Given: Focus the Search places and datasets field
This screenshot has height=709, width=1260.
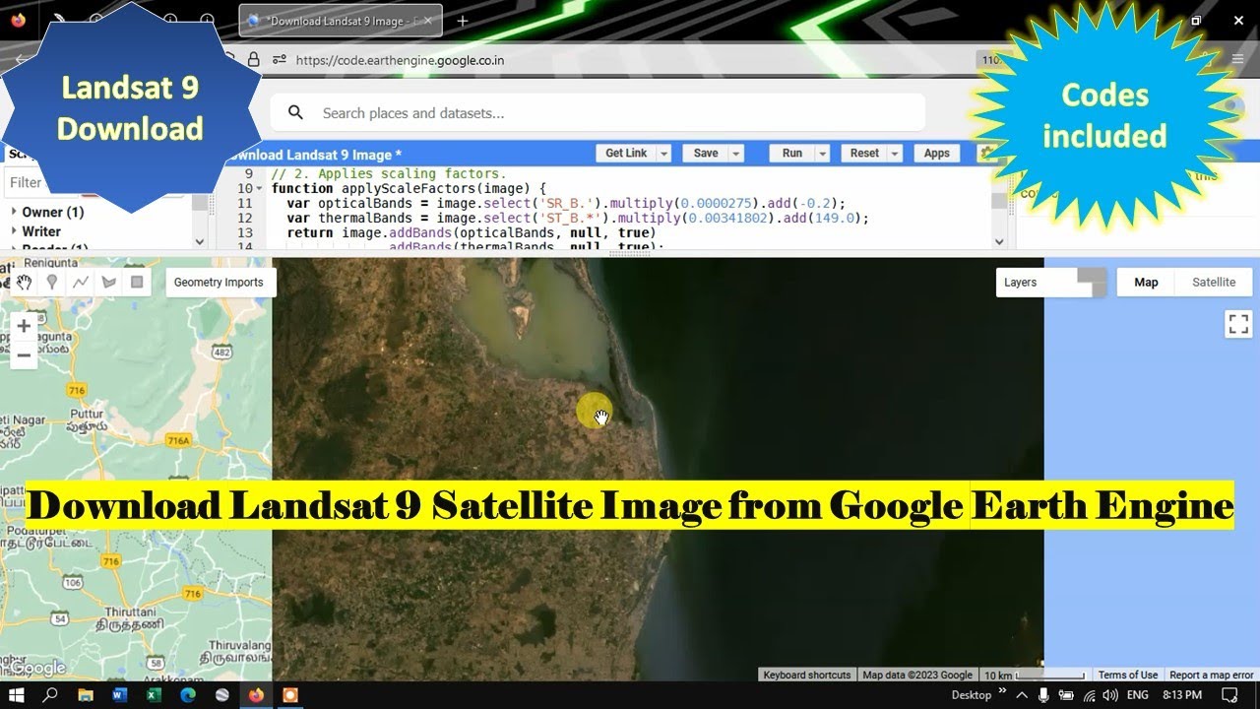Looking at the screenshot, I should click(598, 112).
